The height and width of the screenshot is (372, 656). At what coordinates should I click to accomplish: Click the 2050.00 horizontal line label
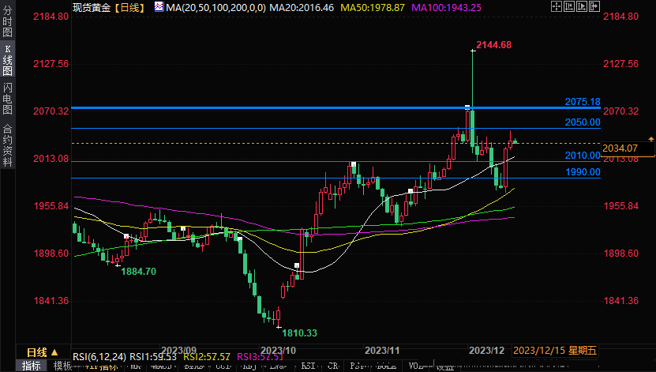(583, 123)
